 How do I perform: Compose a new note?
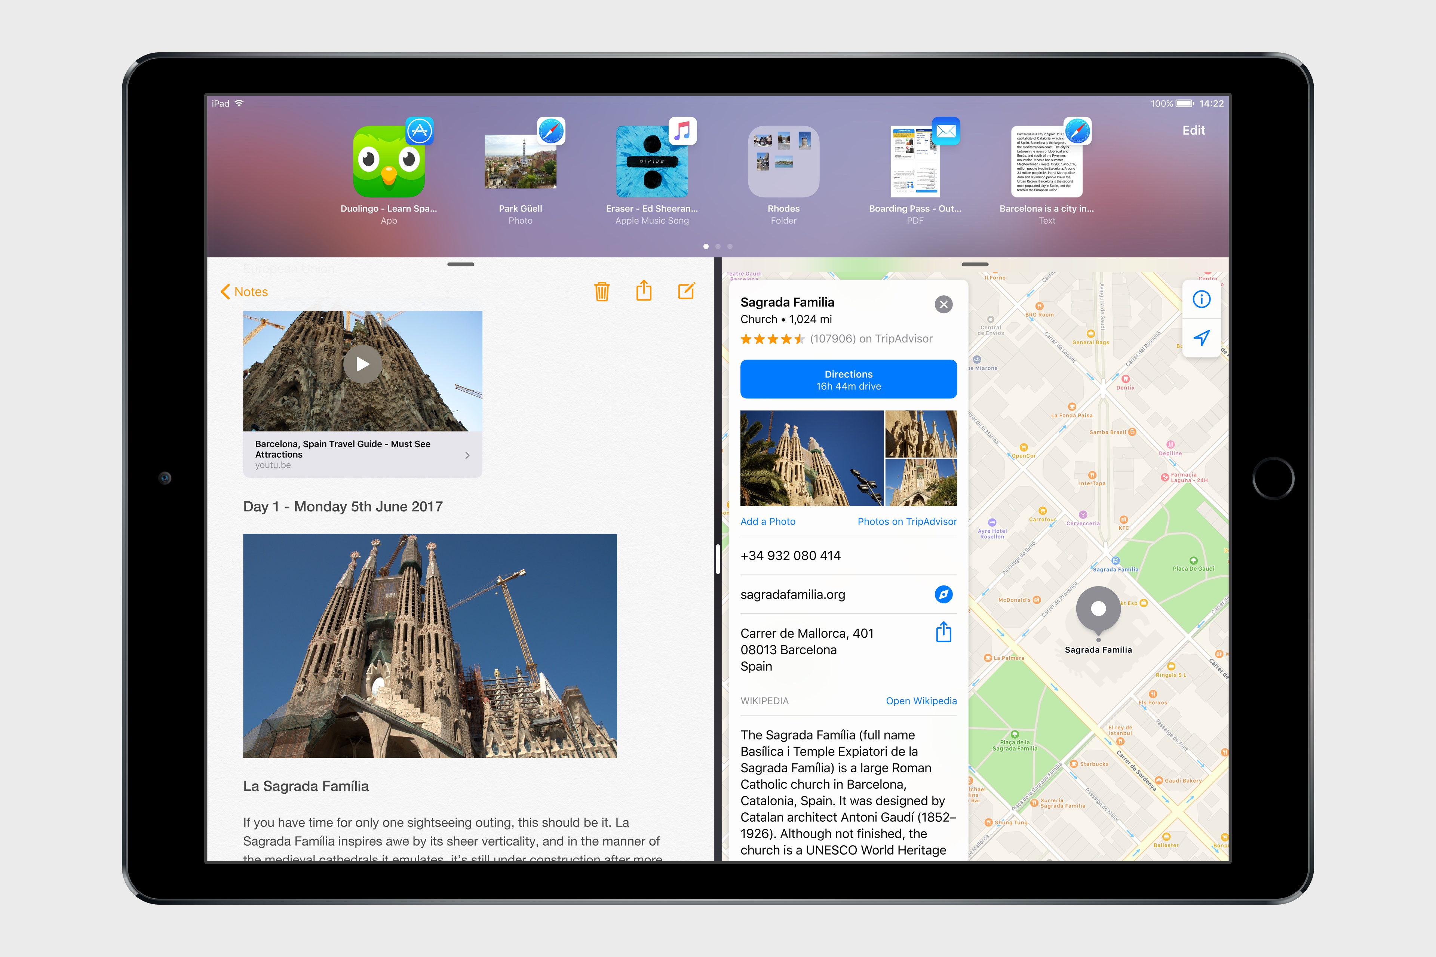pyautogui.click(x=686, y=291)
